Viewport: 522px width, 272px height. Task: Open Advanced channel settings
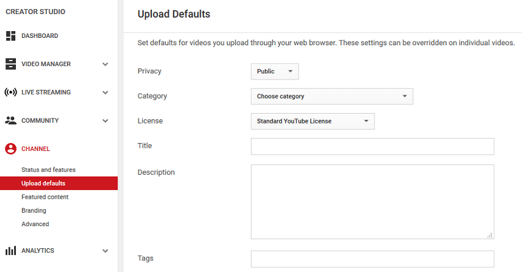[x=35, y=224]
